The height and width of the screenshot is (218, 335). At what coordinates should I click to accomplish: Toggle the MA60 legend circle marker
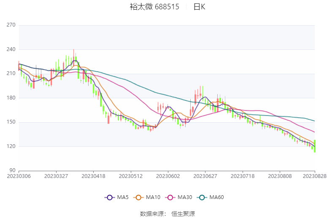tap(202, 197)
